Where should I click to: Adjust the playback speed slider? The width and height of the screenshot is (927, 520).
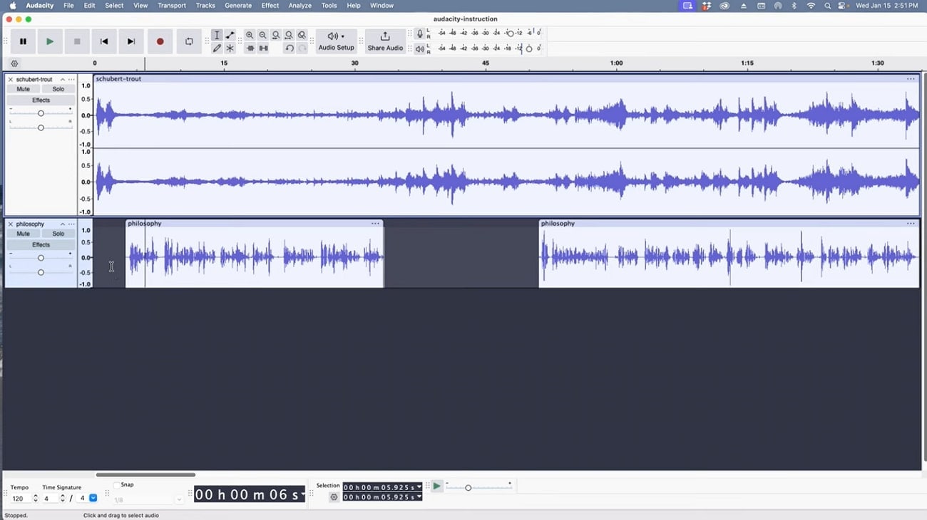tap(468, 488)
